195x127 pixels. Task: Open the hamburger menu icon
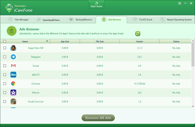(179, 3)
